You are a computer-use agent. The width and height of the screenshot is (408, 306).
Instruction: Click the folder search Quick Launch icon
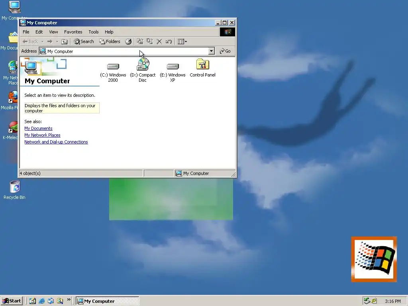[x=60, y=301]
